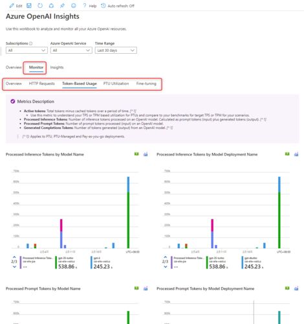The height and width of the screenshot is (324, 304).
Task: Click 538.86 value in Model Name chart legend
Action: (67, 266)
